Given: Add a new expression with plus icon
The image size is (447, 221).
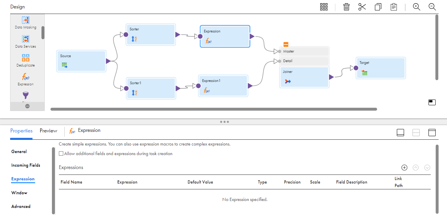Looking at the screenshot, I should [404, 168].
